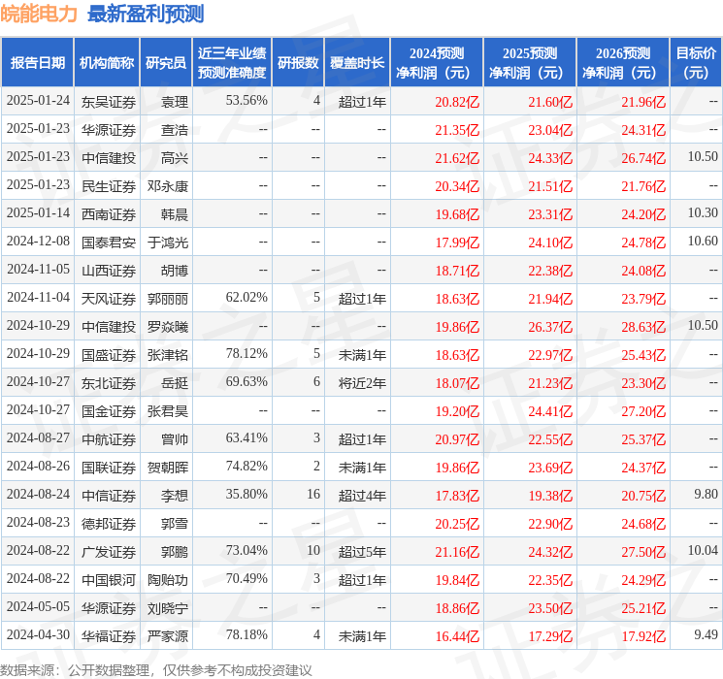Click the date 2025-01-24
The height and width of the screenshot is (679, 723).
tap(38, 101)
